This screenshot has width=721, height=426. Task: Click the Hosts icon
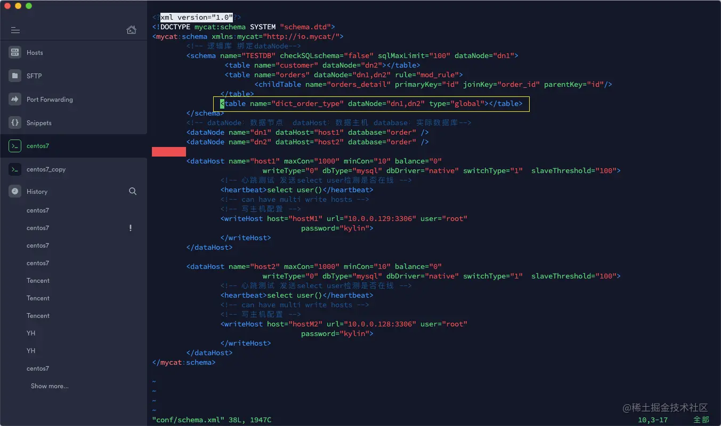(x=15, y=52)
